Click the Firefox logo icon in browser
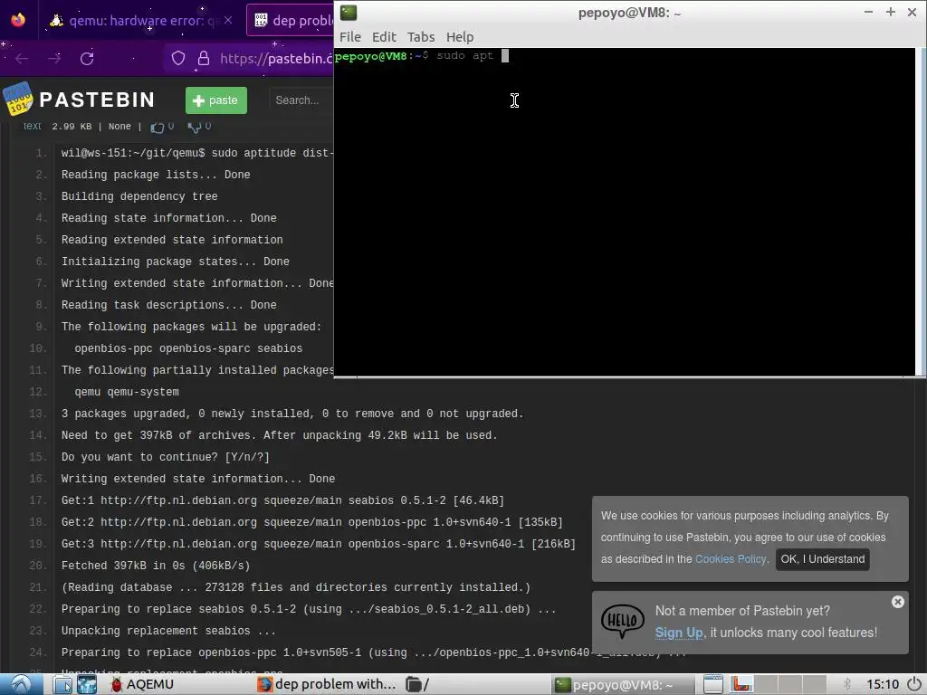This screenshot has width=927, height=695. coord(18,20)
